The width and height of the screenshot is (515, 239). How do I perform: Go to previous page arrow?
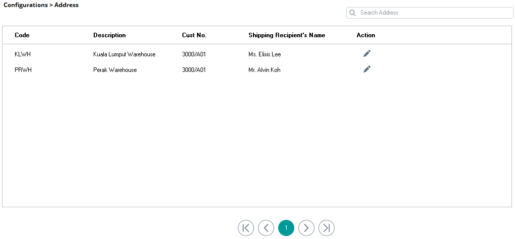point(266,228)
